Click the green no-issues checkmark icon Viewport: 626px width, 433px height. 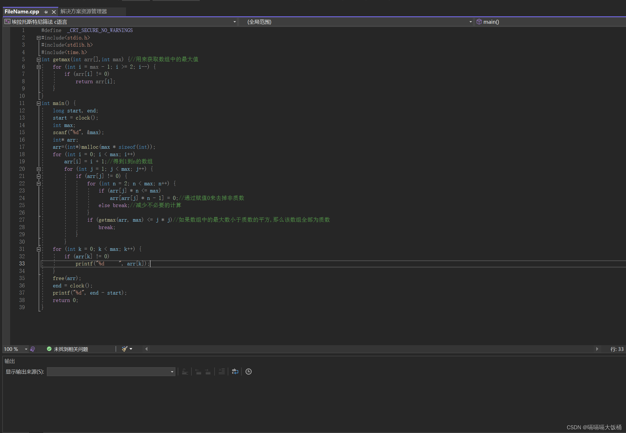pos(49,349)
